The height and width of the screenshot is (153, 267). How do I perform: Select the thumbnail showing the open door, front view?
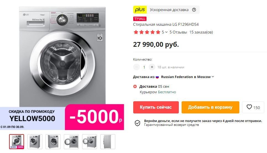pos(71,142)
